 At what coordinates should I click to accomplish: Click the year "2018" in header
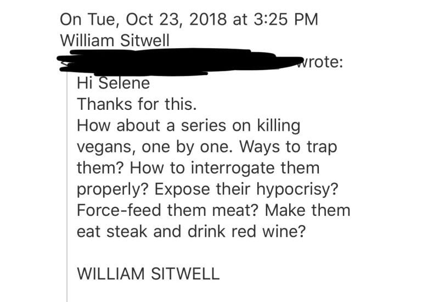pyautogui.click(x=208, y=19)
